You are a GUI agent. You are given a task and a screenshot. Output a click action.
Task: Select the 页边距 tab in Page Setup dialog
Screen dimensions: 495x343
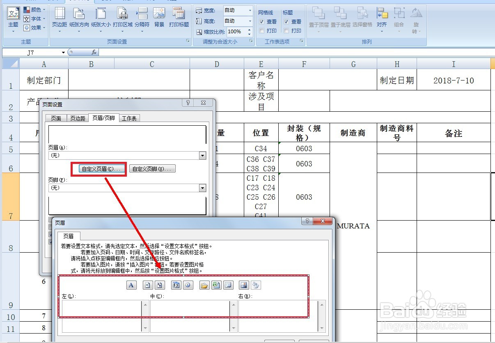78,118
